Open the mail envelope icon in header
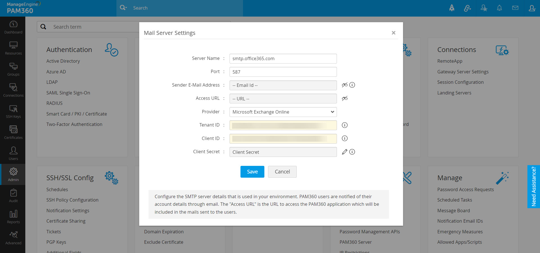This screenshot has width=540, height=253. click(515, 8)
